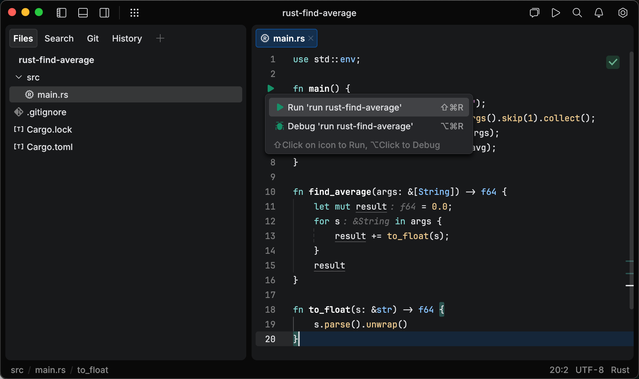Open the UTF-8 encoding selector
The image size is (639, 379).
click(x=589, y=370)
